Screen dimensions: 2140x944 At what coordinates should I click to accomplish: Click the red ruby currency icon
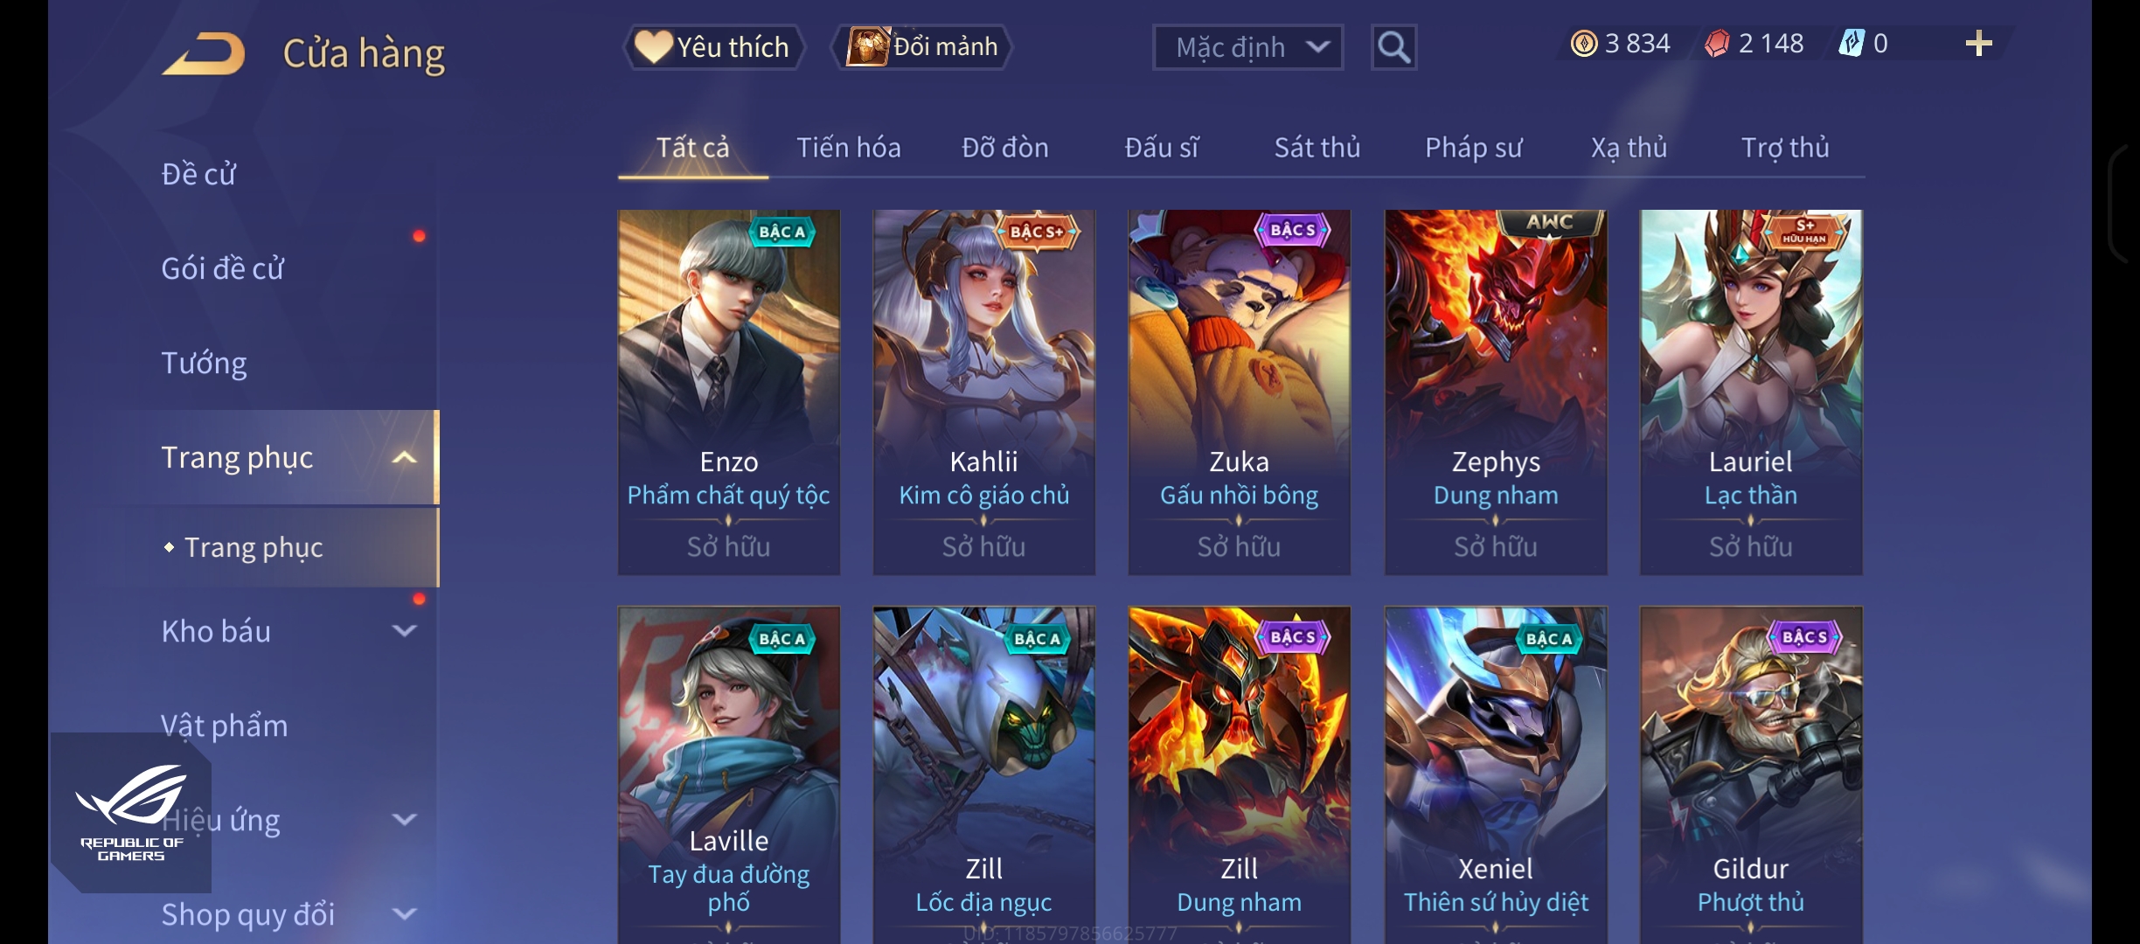[1717, 43]
